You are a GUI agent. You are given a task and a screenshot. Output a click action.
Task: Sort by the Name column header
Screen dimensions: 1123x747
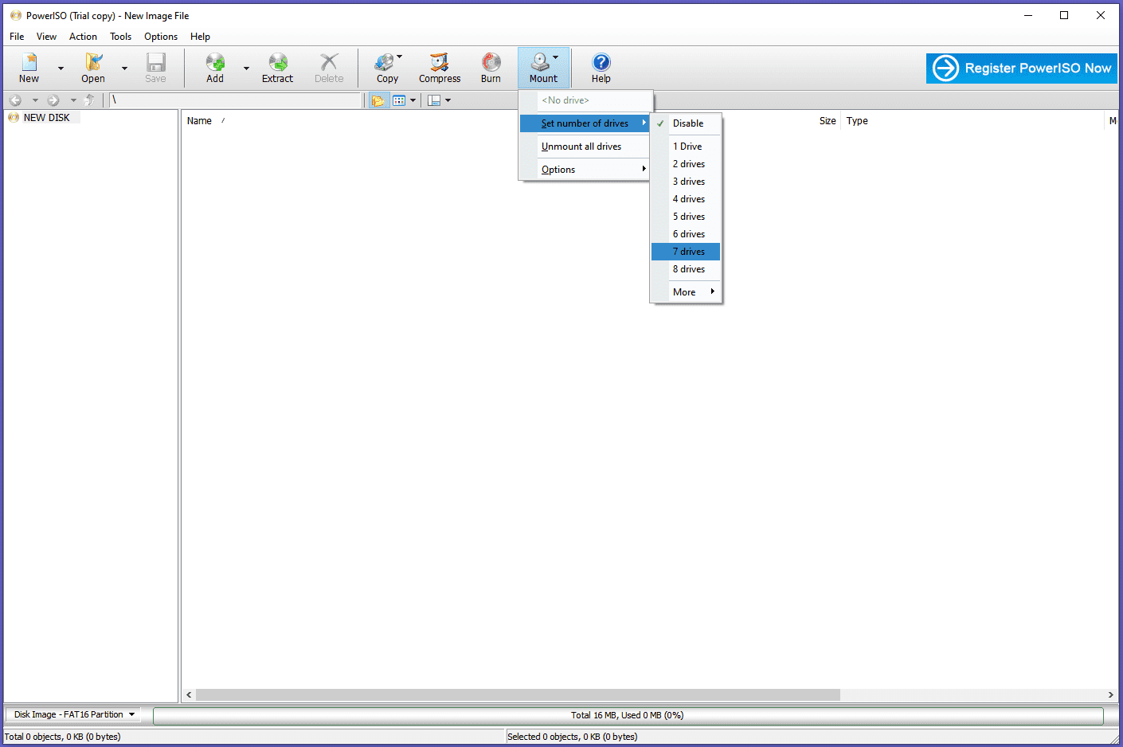(199, 121)
